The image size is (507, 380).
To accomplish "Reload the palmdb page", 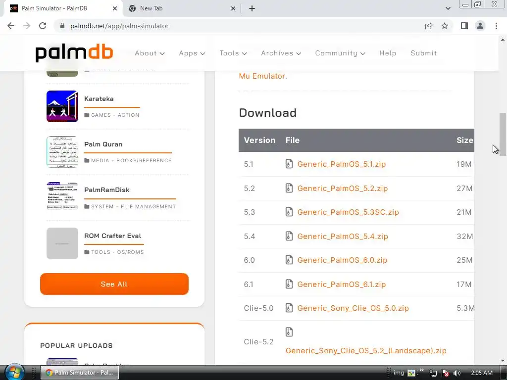I will 43,26.
